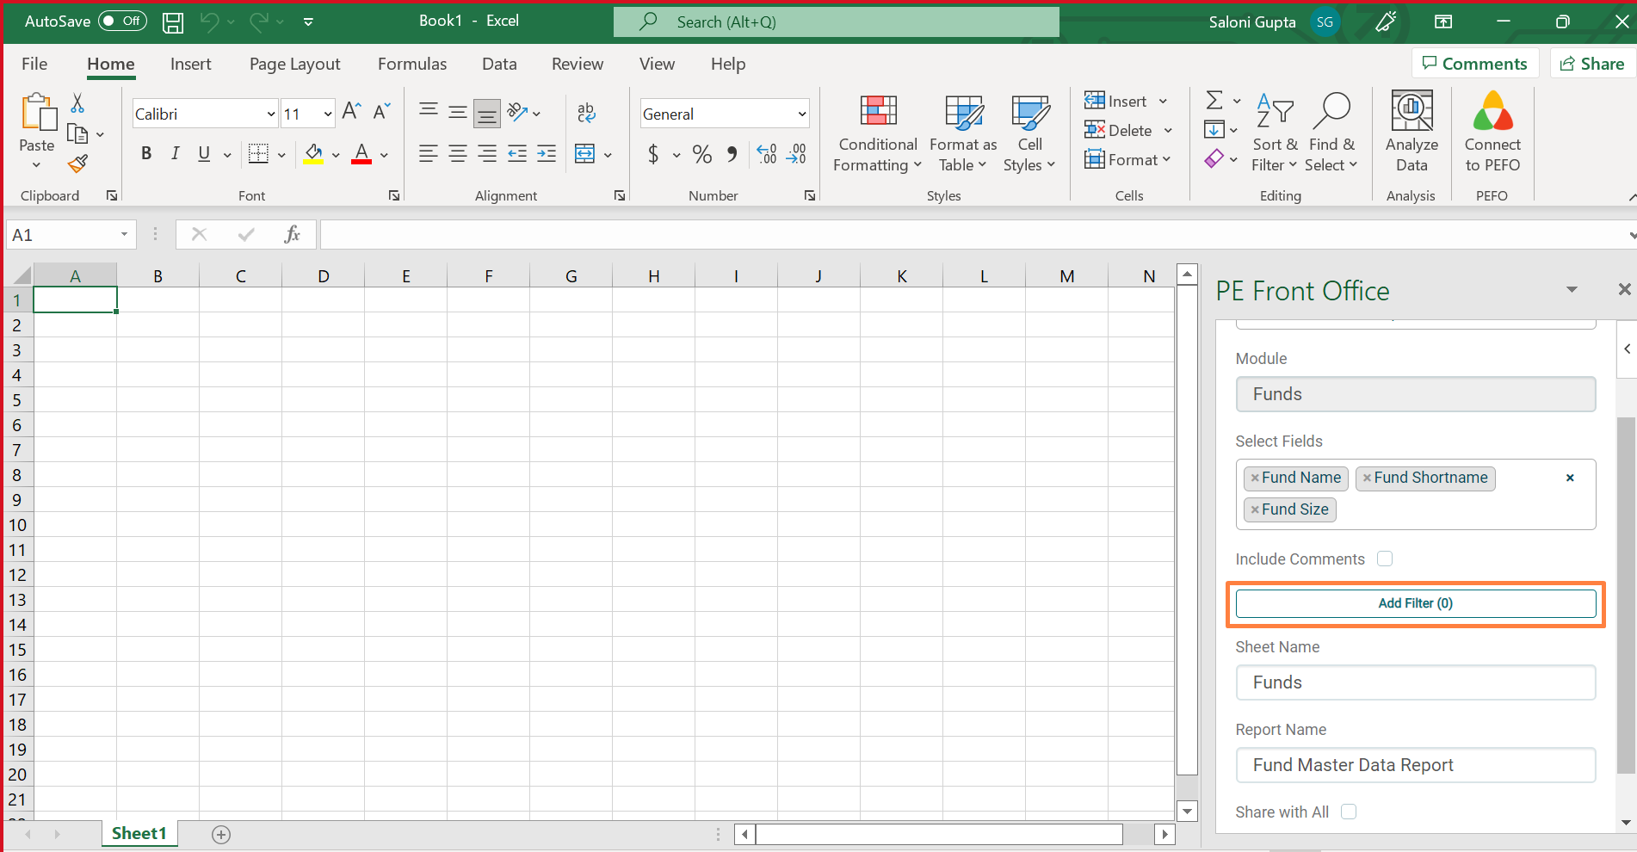The width and height of the screenshot is (1637, 852).
Task: Click the Format Painter brush icon
Action: [77, 164]
